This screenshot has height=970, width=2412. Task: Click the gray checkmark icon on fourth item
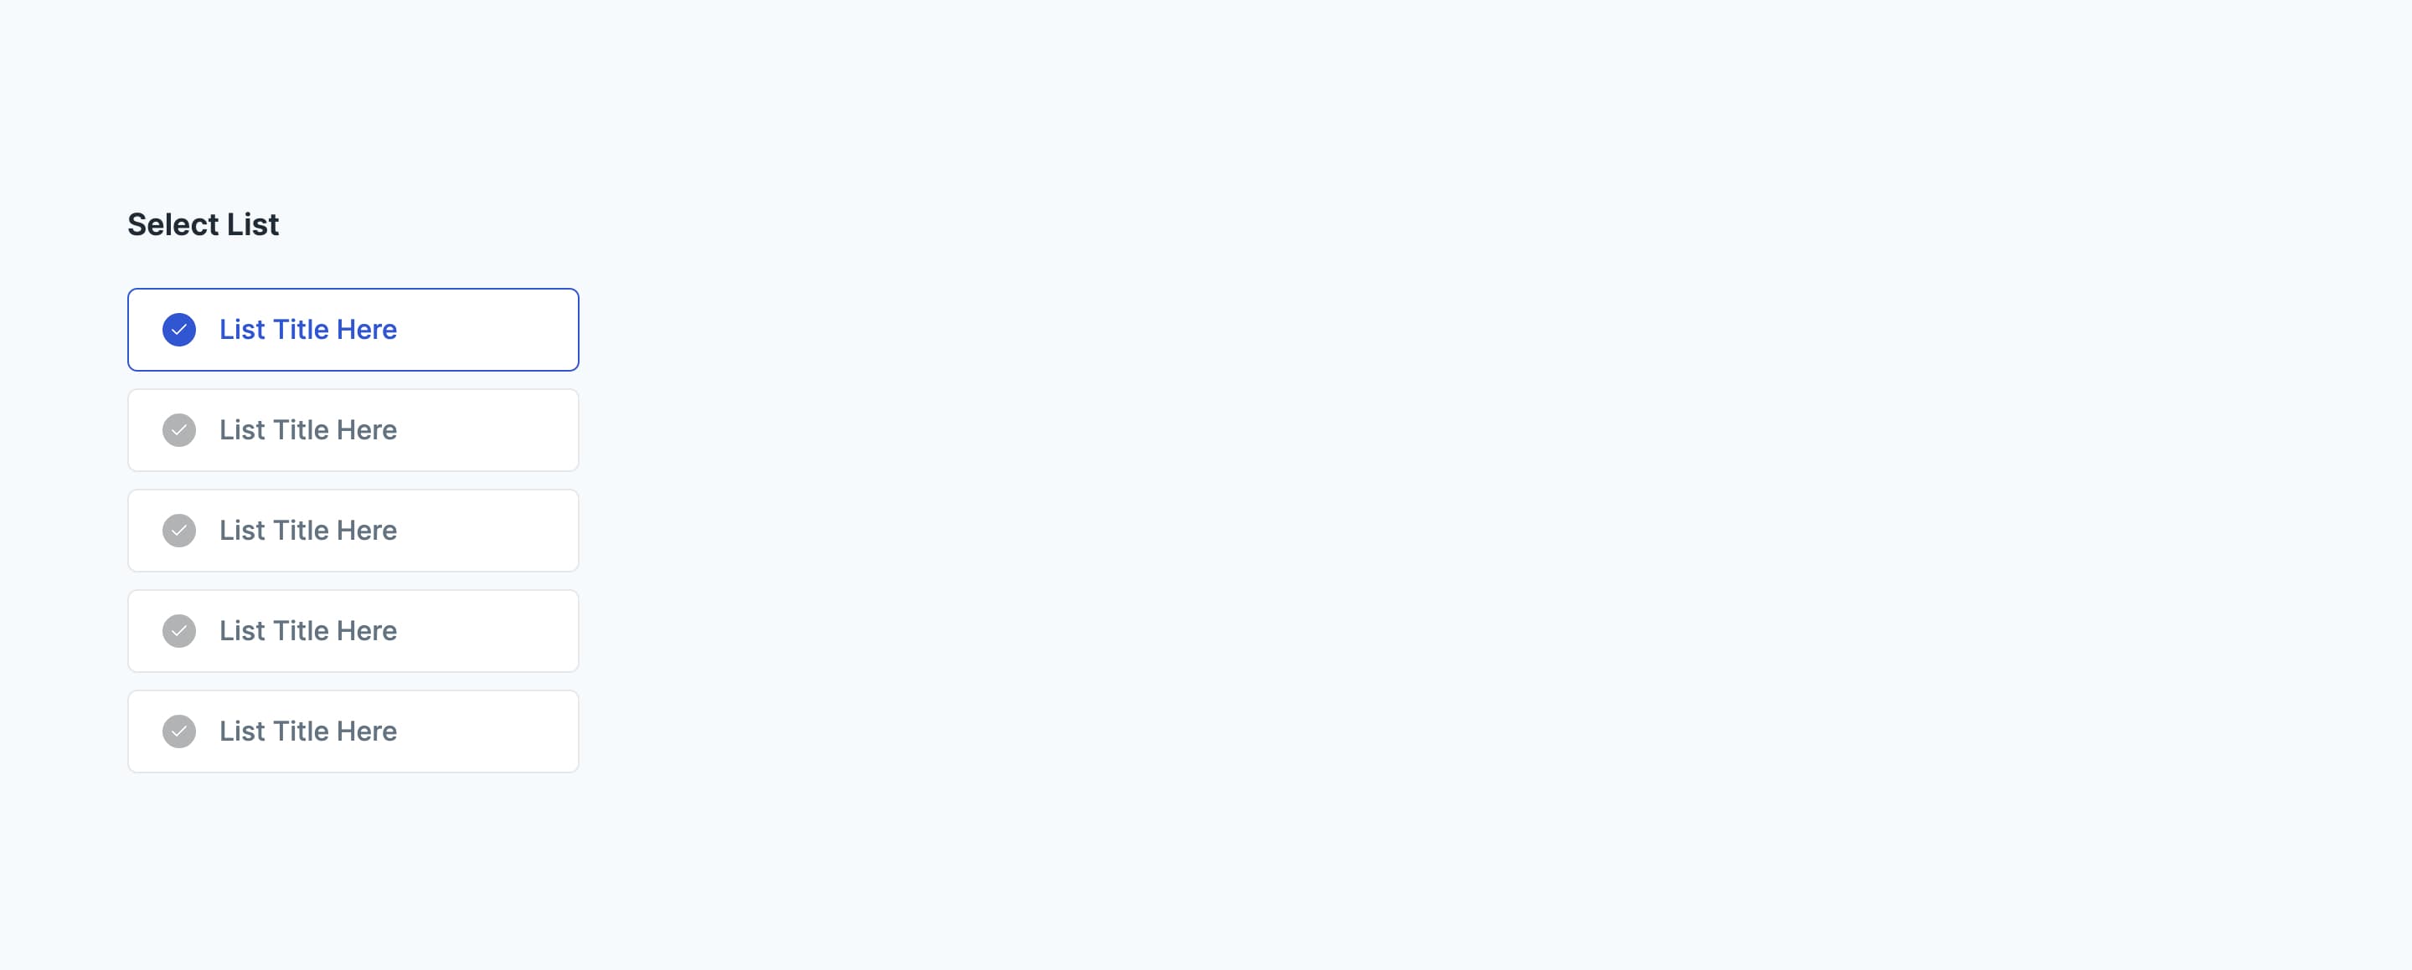(180, 630)
